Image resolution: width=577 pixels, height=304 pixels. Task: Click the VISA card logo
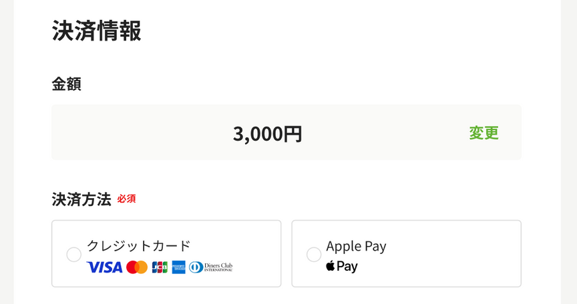pyautogui.click(x=105, y=267)
